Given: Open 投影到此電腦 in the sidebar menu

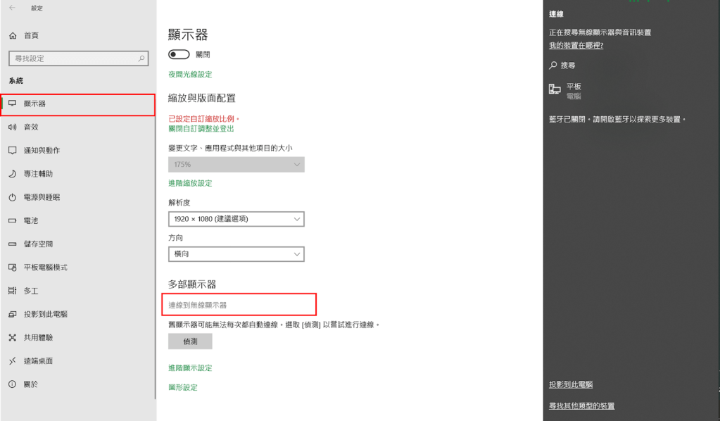Looking at the screenshot, I should point(45,314).
